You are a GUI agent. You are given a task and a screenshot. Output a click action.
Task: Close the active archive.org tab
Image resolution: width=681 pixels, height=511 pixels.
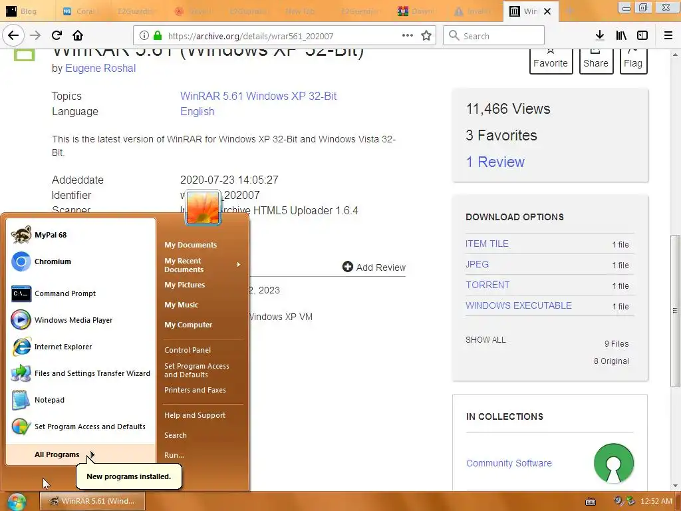point(547,11)
